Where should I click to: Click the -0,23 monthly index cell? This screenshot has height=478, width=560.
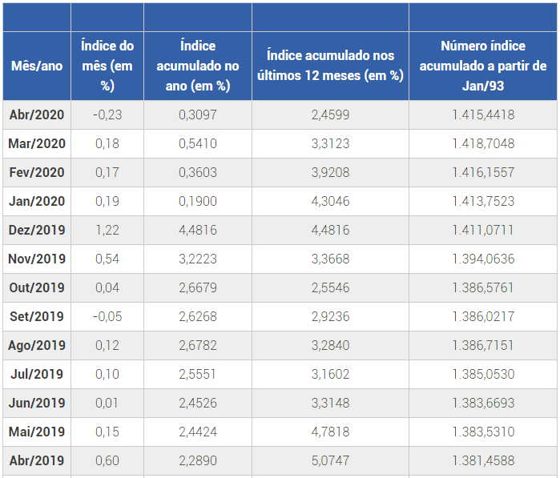click(107, 114)
